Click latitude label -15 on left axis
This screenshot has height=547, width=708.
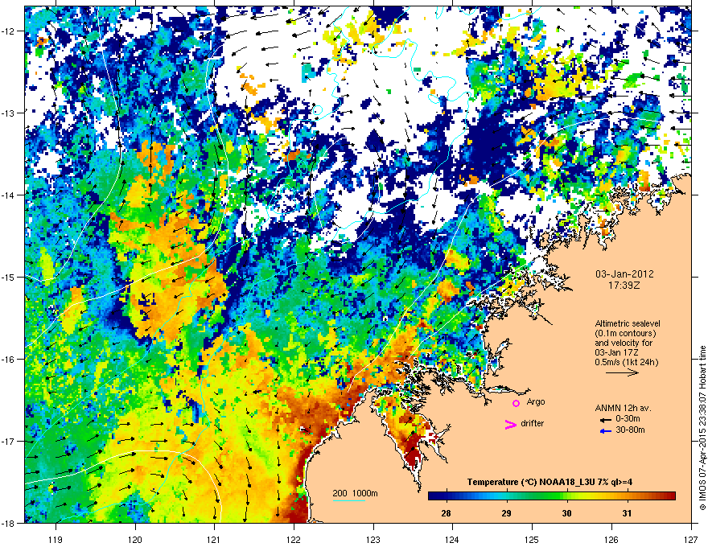click(x=8, y=277)
